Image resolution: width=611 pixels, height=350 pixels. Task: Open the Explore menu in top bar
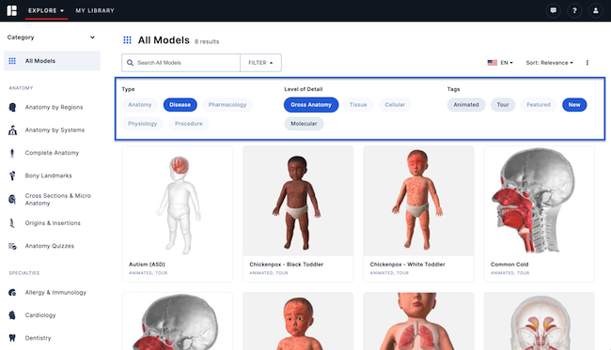click(x=46, y=10)
